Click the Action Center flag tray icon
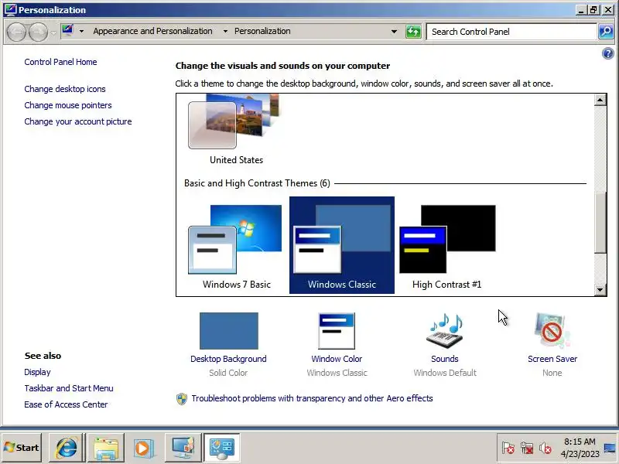Viewport: 619px width, 464px height. (x=508, y=448)
